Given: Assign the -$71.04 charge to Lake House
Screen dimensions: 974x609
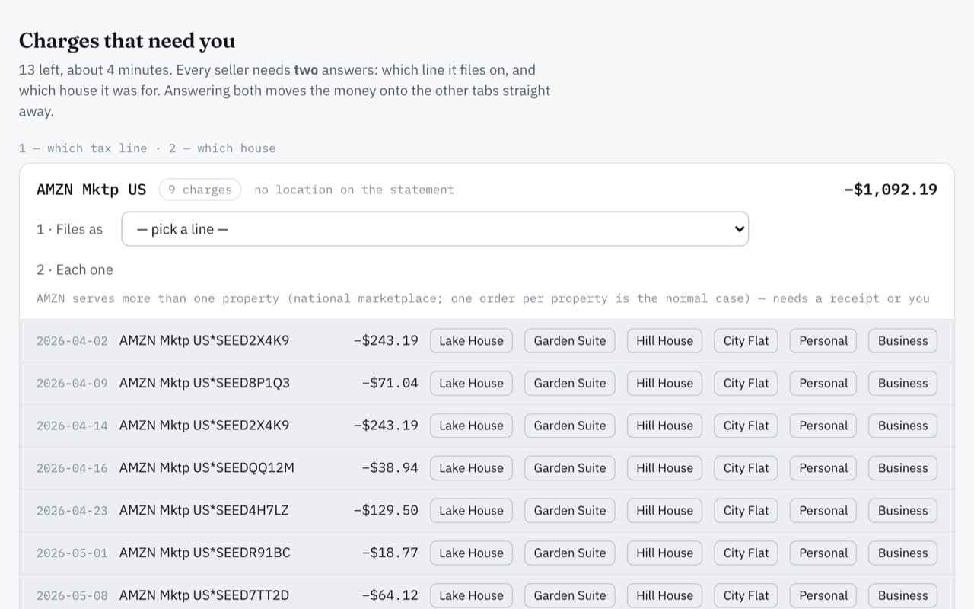Looking at the screenshot, I should pyautogui.click(x=471, y=383).
